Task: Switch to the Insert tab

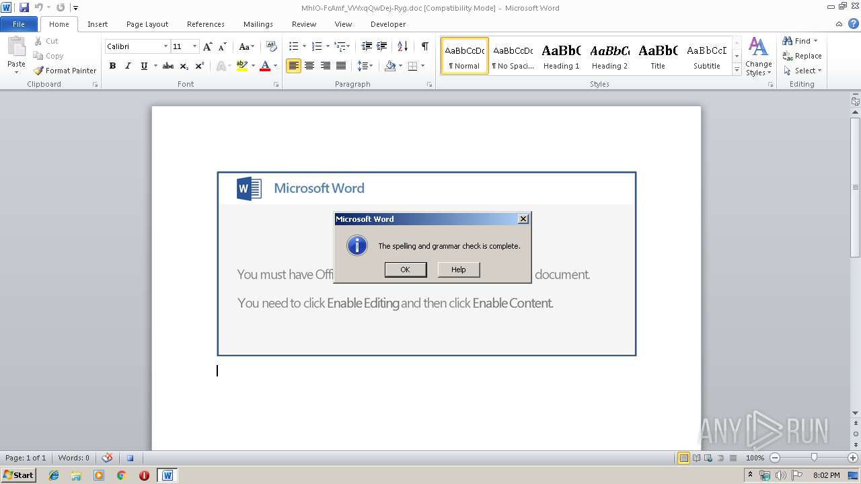Action: pyautogui.click(x=98, y=24)
